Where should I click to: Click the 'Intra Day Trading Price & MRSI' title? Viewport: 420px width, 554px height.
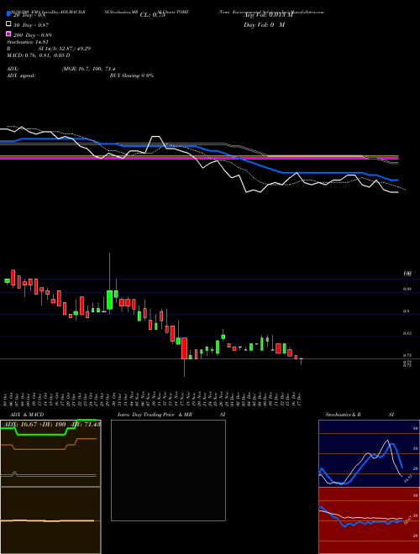(171, 415)
